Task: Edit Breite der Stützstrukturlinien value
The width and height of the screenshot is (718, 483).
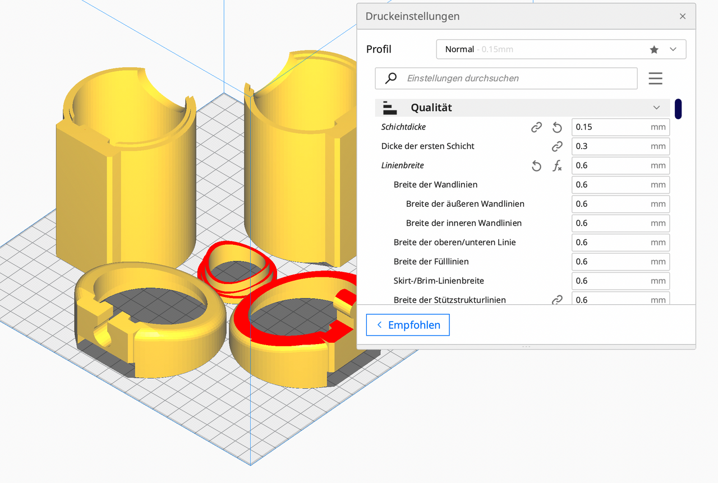Action: click(x=620, y=299)
